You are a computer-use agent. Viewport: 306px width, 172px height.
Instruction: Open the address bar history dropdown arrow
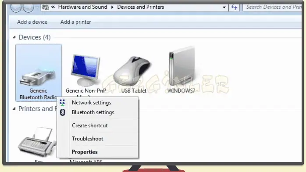click(x=224, y=7)
